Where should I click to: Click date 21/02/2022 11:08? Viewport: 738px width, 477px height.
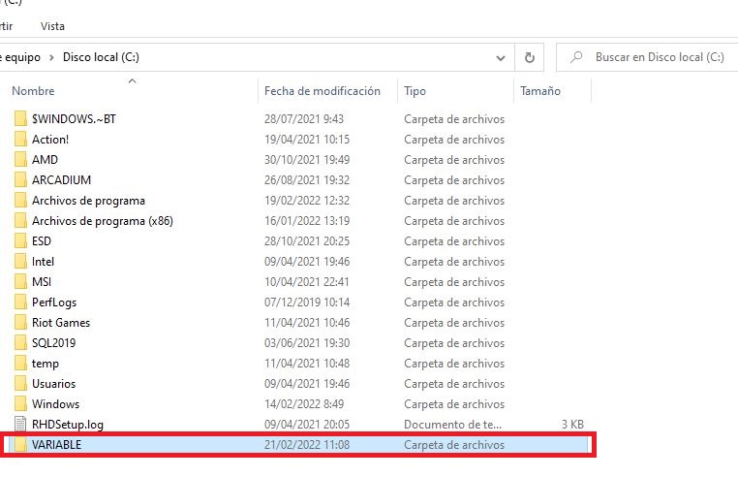click(x=306, y=444)
